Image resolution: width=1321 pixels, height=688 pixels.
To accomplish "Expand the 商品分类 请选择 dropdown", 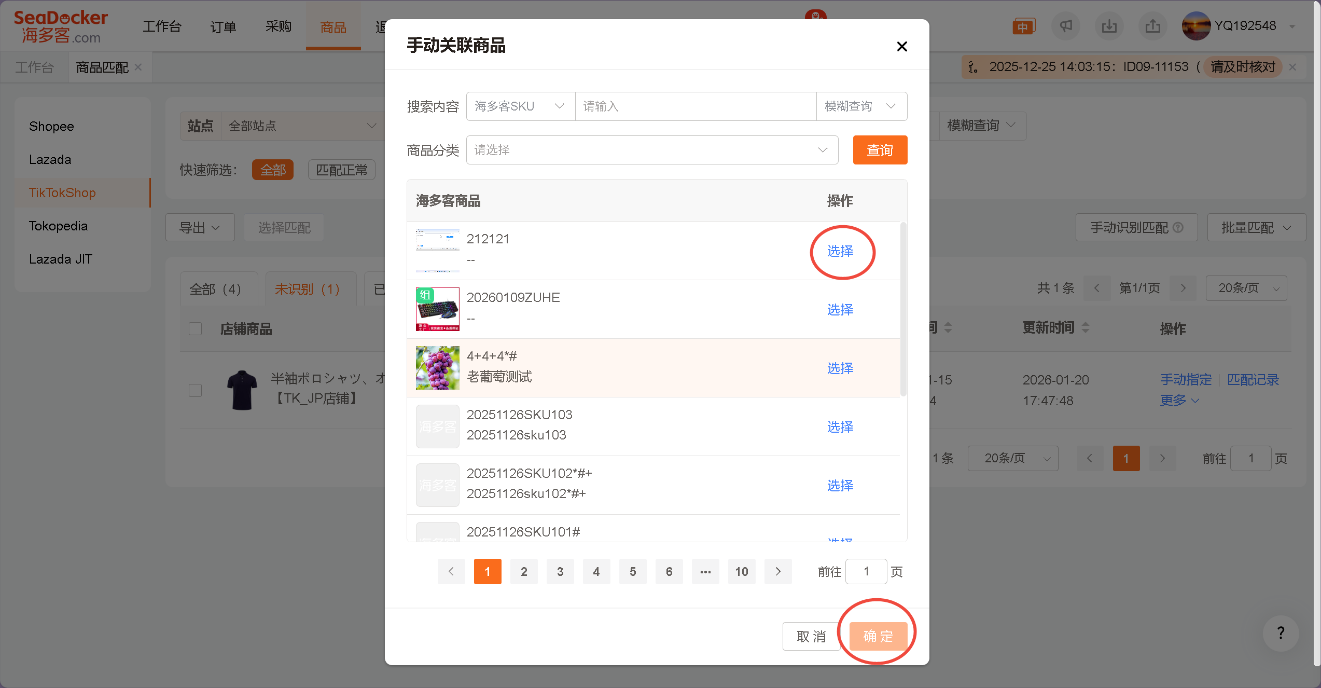I will tap(651, 150).
